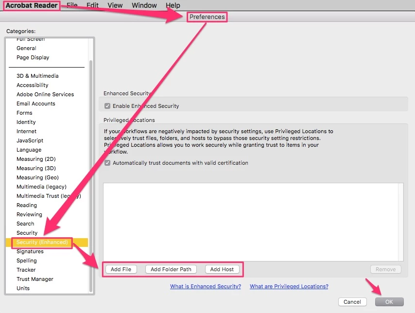Screen dimensions: 415x313
Task: Click the Add File button
Action: (121, 269)
